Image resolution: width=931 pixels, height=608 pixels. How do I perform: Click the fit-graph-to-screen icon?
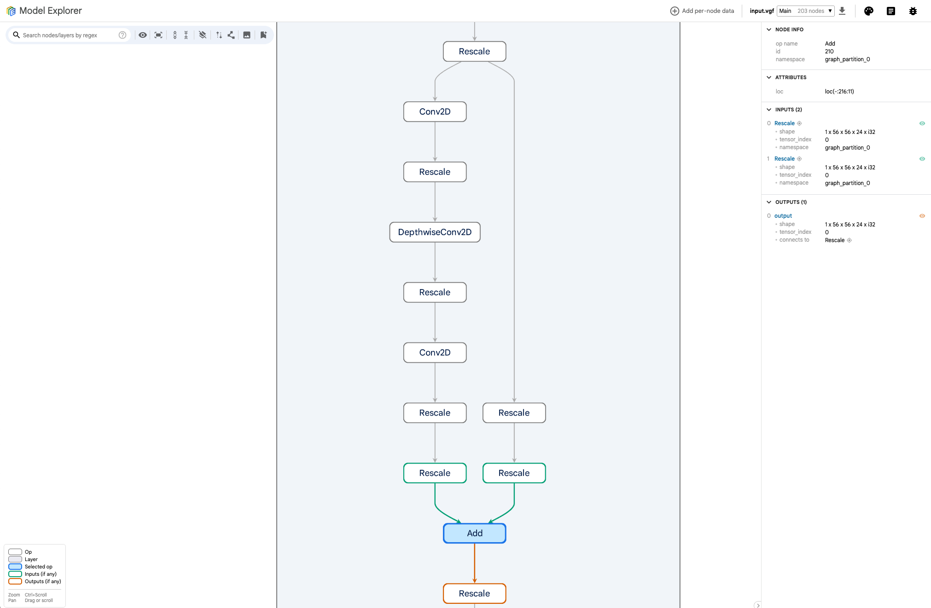tap(158, 35)
